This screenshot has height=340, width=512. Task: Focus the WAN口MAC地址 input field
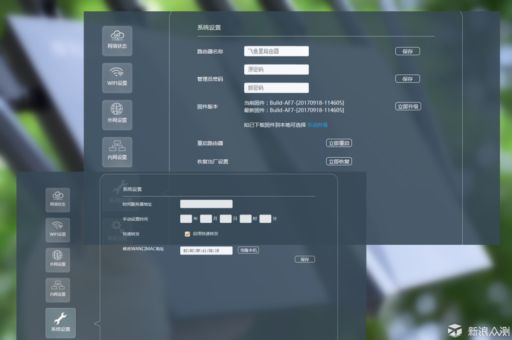[x=206, y=250]
